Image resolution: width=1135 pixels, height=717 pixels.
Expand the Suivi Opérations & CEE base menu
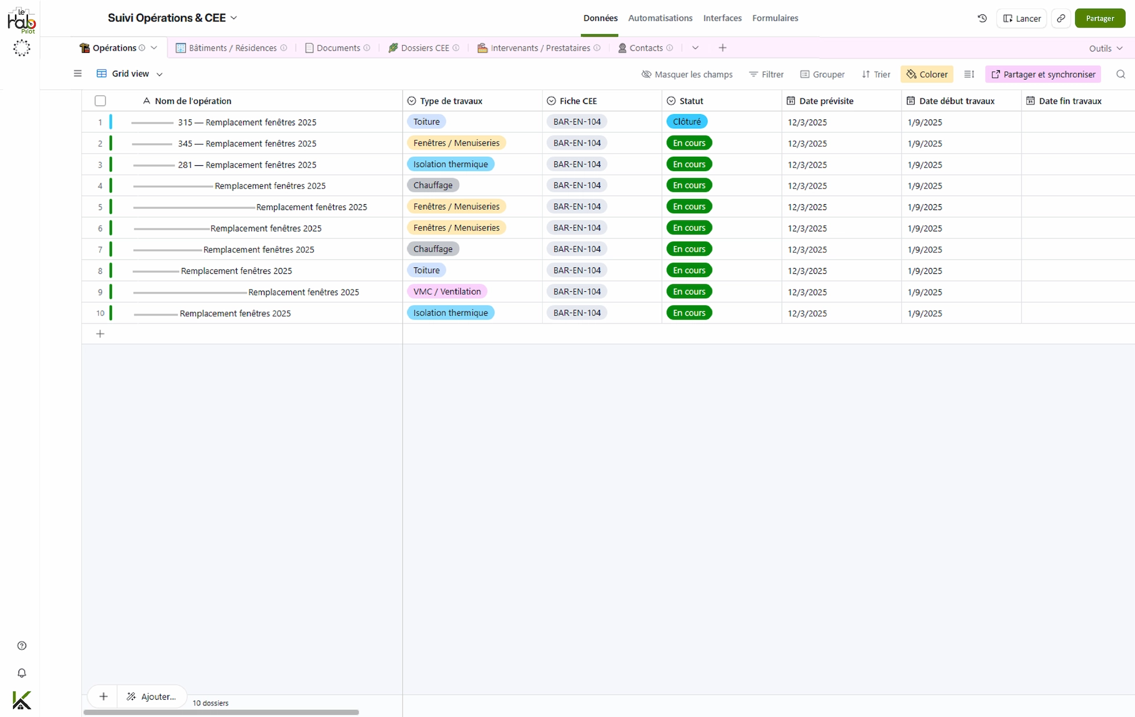click(234, 18)
